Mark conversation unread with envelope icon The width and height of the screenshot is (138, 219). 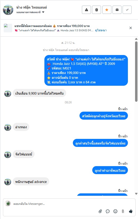117,10
